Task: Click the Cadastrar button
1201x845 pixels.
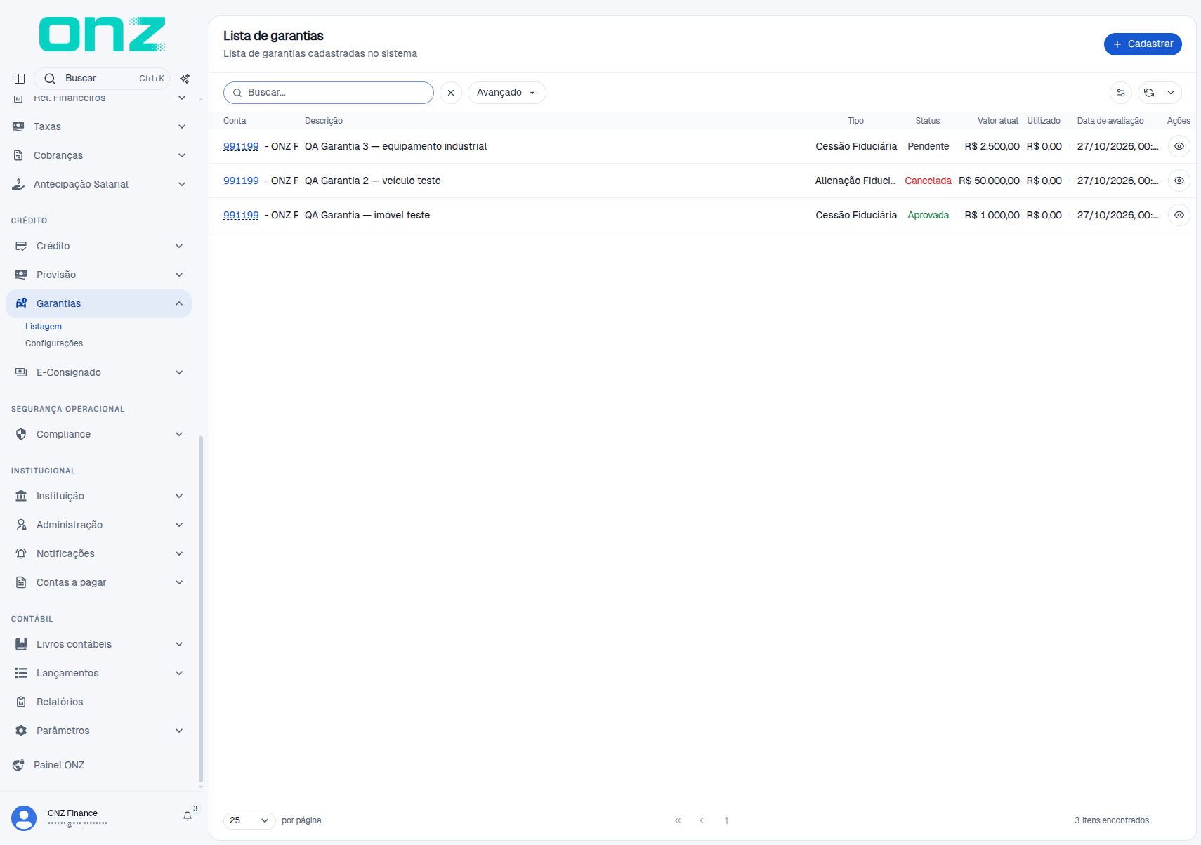Action: (1143, 44)
